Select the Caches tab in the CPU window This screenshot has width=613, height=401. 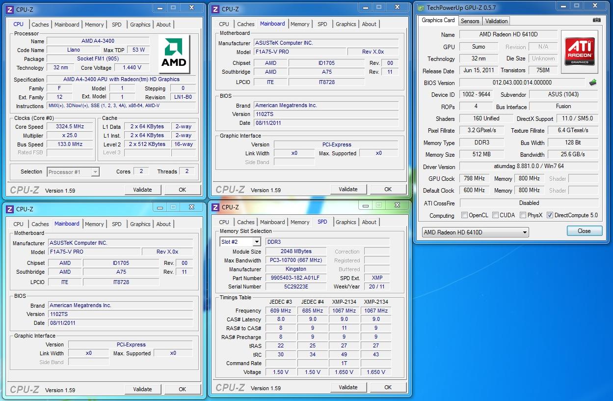coord(40,25)
